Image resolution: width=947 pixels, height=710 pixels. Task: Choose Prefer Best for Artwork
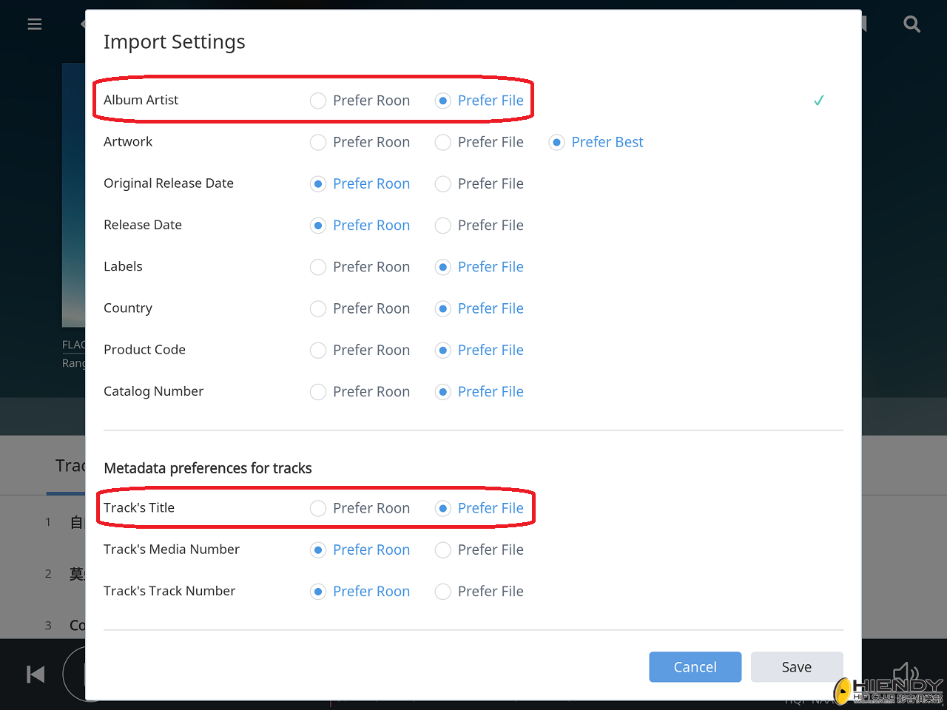tap(557, 142)
